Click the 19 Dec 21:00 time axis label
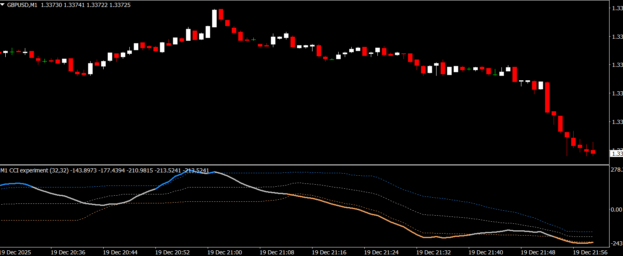Screen dimensions: 623x256 [224, 252]
